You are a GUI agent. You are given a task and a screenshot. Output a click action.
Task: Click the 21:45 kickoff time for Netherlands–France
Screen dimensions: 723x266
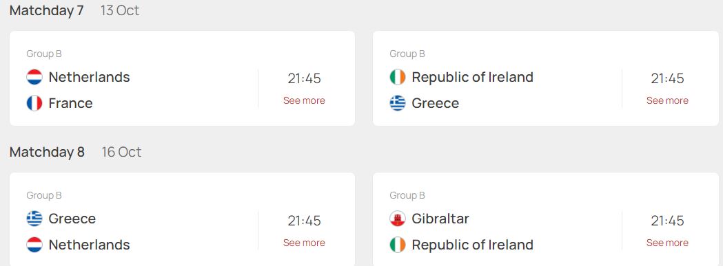coord(305,78)
